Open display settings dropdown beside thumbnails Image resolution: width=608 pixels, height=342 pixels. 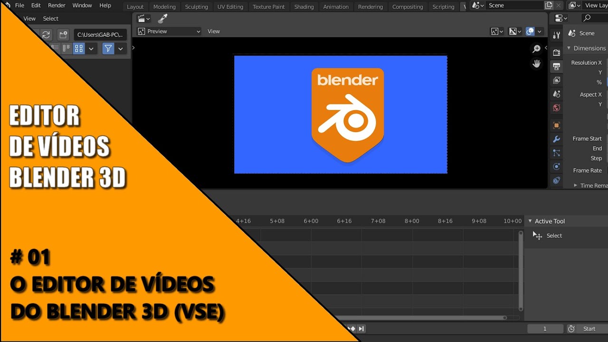point(91,48)
